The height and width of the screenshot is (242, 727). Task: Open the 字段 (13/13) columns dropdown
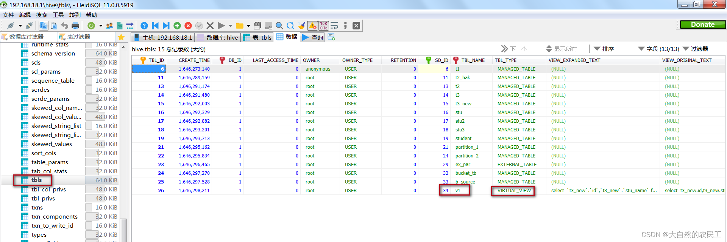(658, 49)
